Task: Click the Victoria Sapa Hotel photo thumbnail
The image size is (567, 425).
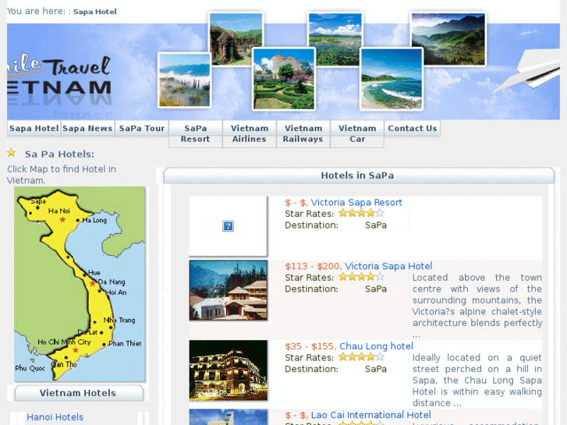Action: click(229, 290)
